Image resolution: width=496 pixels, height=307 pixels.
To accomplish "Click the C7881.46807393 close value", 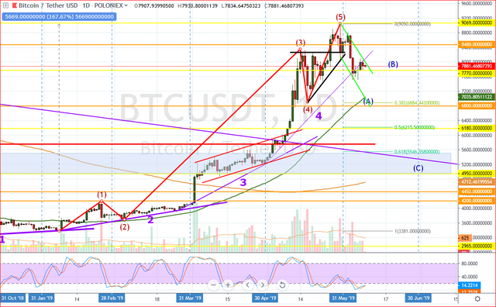I will (284, 5).
